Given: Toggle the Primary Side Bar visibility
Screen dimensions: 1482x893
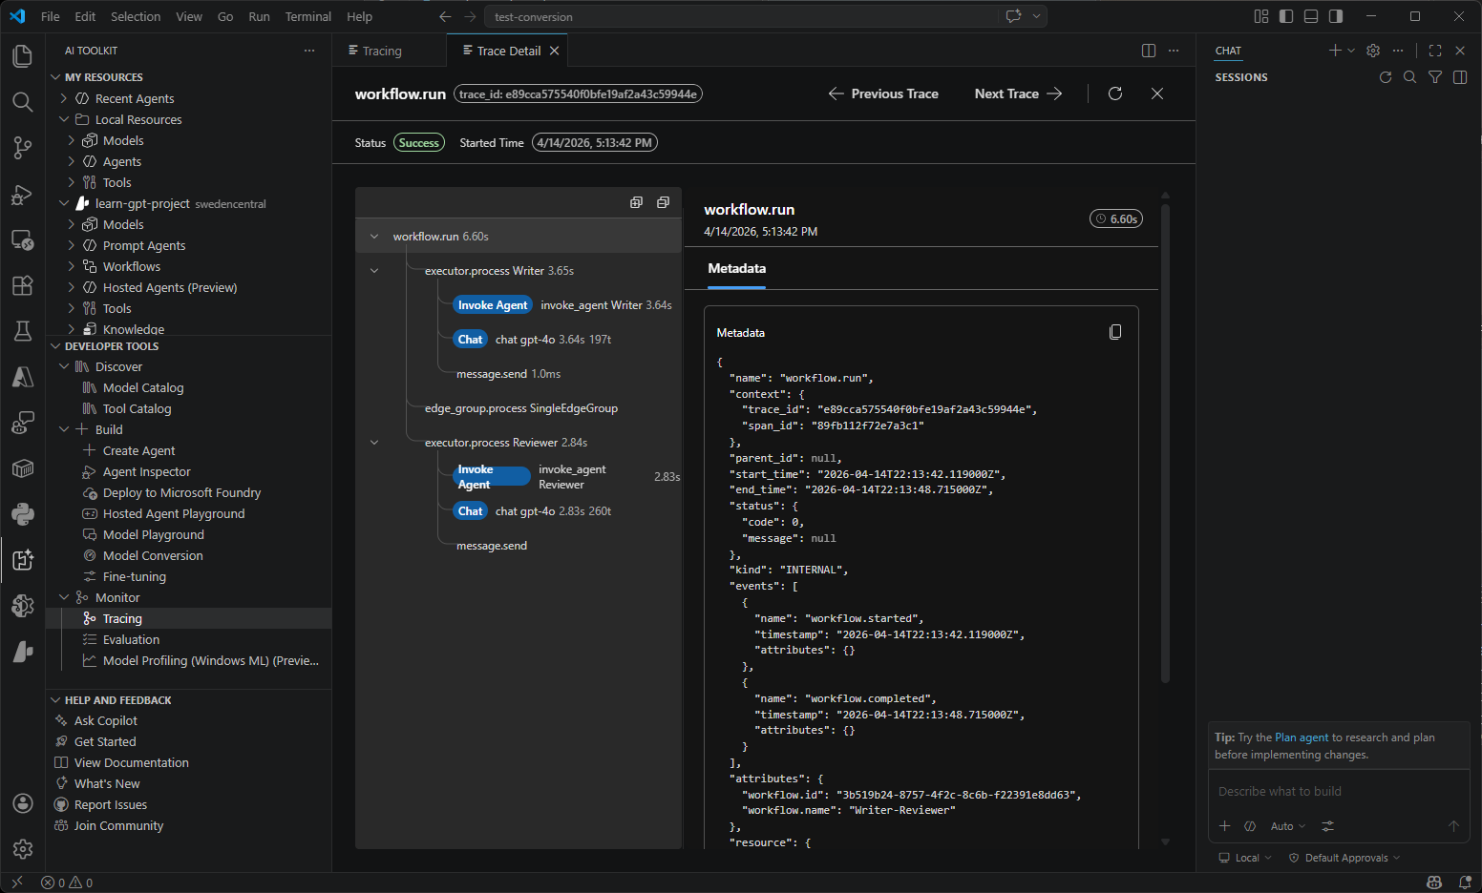Looking at the screenshot, I should pos(1286,16).
